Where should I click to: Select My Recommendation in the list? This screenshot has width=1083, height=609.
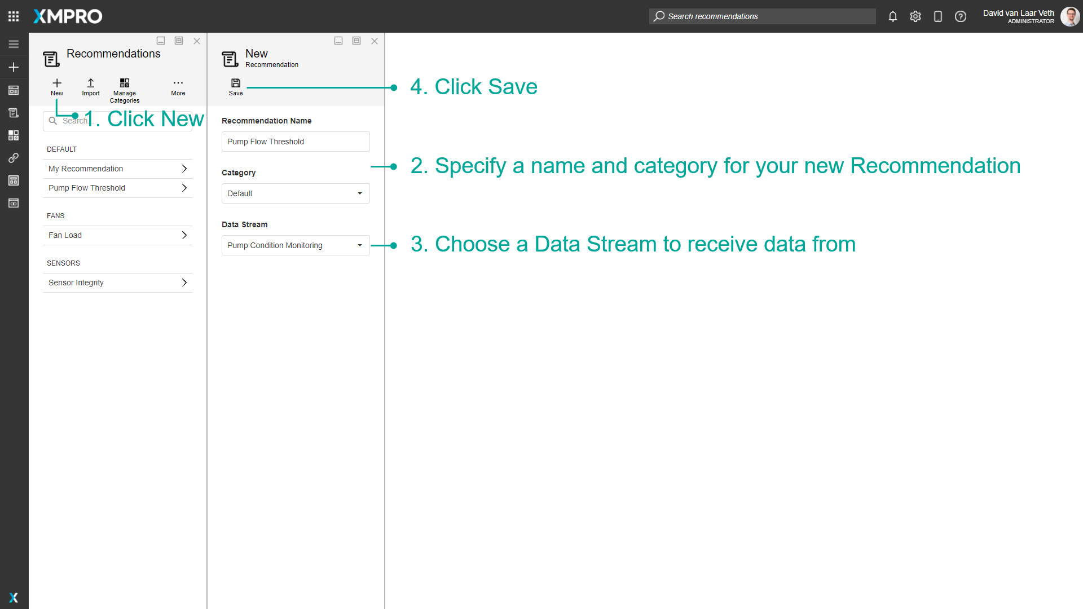click(x=117, y=169)
